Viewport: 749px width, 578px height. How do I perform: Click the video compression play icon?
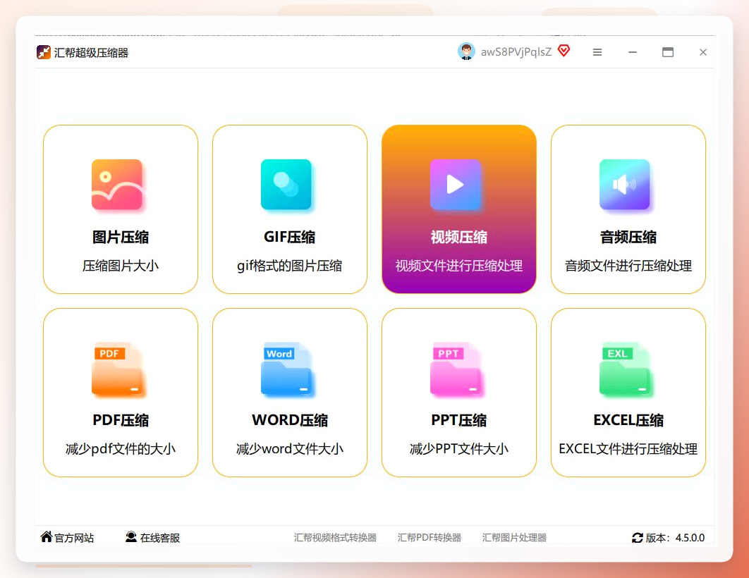pos(455,184)
